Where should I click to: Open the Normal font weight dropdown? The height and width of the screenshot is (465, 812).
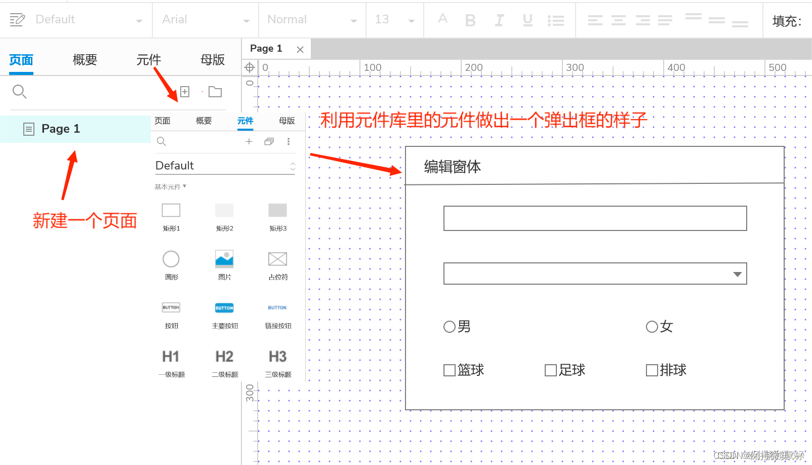point(312,20)
